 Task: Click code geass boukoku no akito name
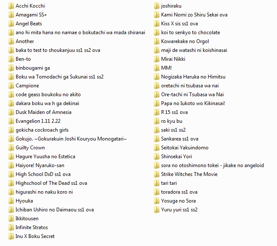pyautogui.click(x=48, y=95)
